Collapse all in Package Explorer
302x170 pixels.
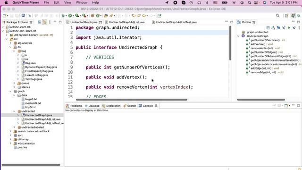(x=39, y=22)
